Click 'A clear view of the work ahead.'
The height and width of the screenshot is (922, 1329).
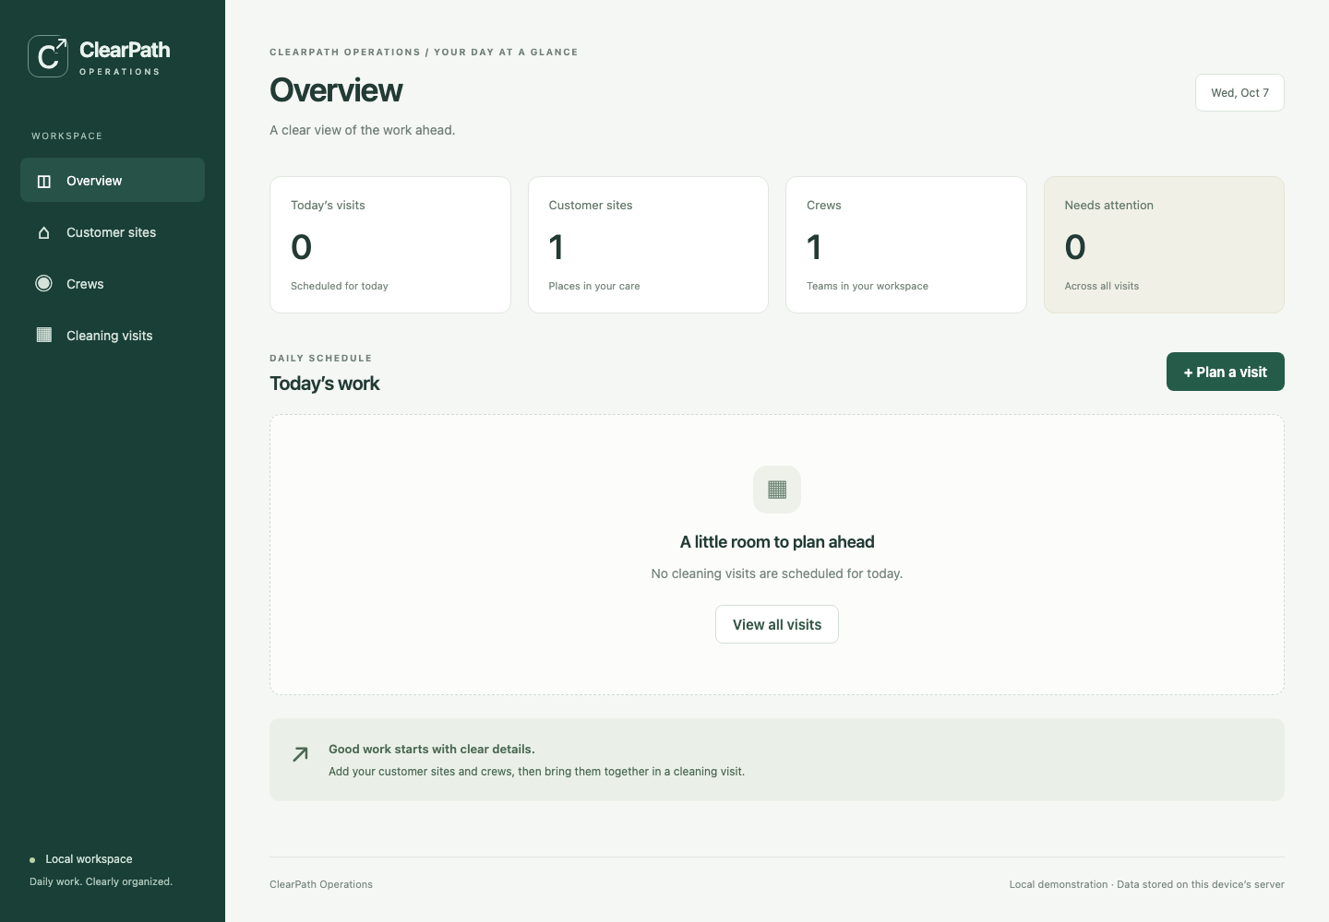point(362,130)
